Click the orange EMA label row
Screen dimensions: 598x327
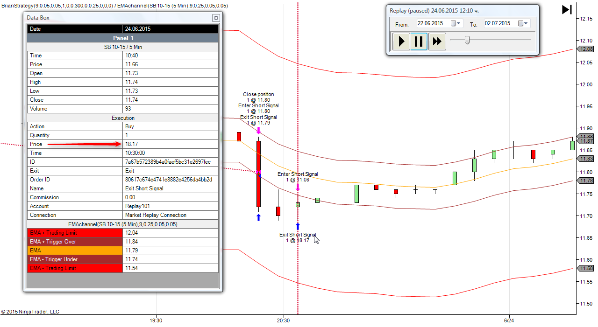75,250
